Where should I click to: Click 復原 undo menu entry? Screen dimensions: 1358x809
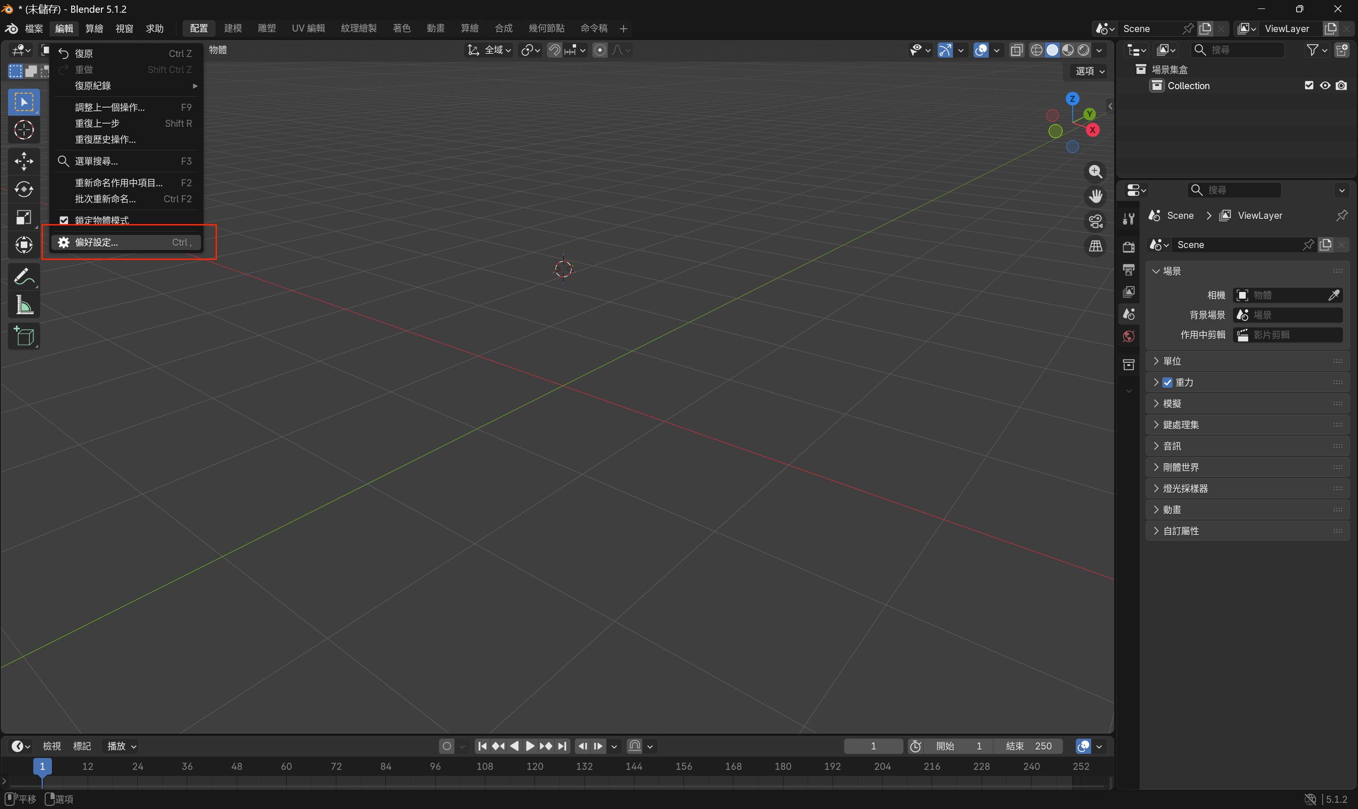click(x=127, y=53)
